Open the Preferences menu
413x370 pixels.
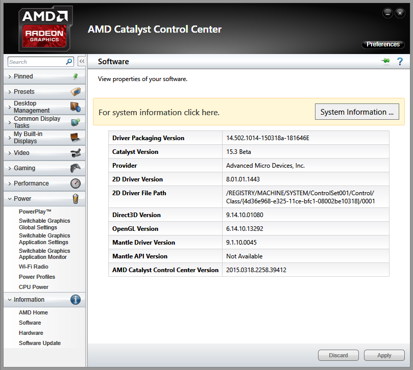pos(383,44)
